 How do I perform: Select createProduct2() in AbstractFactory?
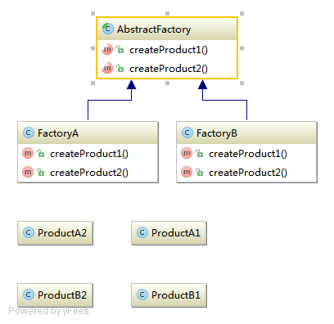[169, 69]
